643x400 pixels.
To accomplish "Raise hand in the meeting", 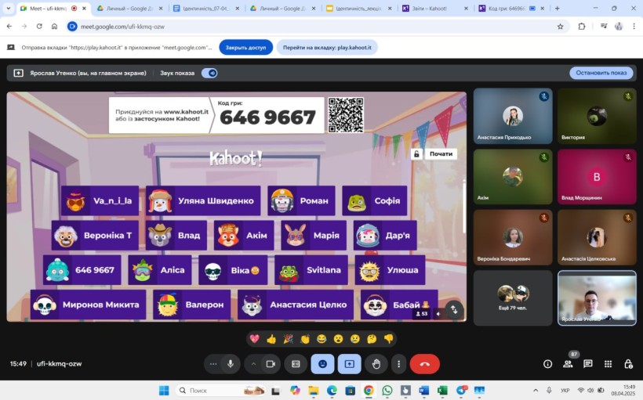I will (376, 363).
